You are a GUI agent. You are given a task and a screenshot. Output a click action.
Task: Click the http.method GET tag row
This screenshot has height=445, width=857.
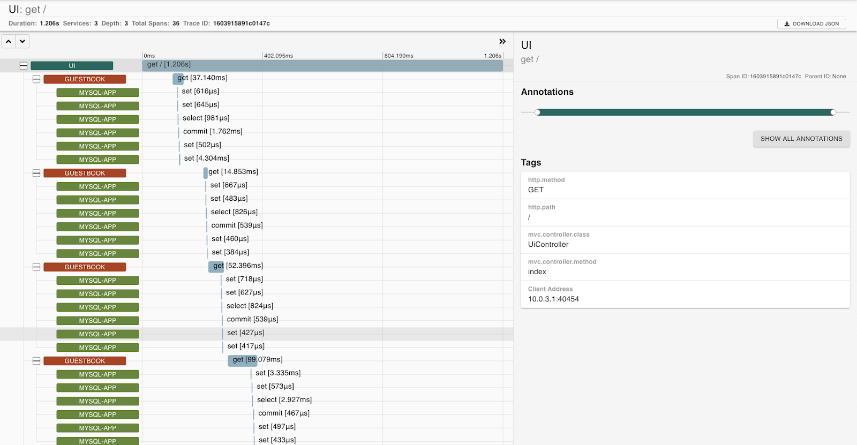click(685, 185)
